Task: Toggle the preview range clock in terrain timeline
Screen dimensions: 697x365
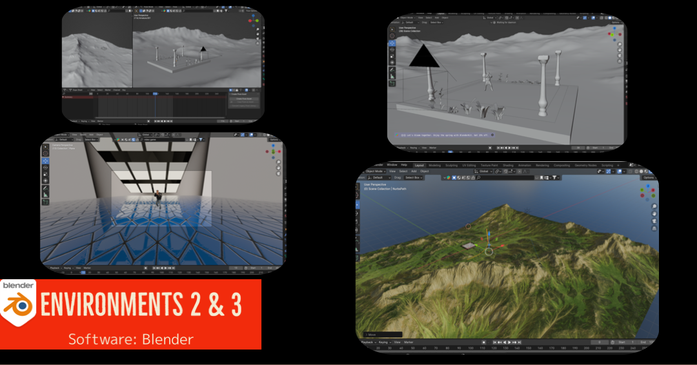Action: point(612,342)
